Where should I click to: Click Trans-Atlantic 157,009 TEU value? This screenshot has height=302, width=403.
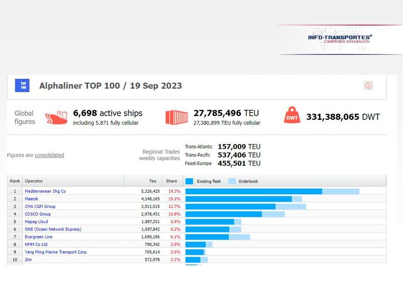[x=239, y=146]
